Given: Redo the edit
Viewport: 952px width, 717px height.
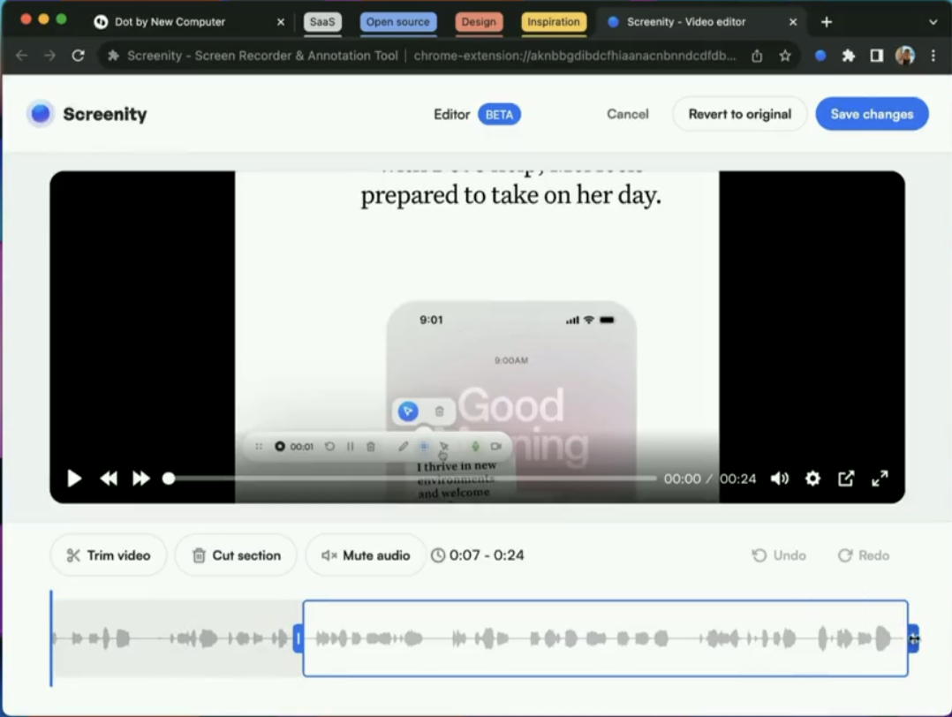Looking at the screenshot, I should coord(864,555).
